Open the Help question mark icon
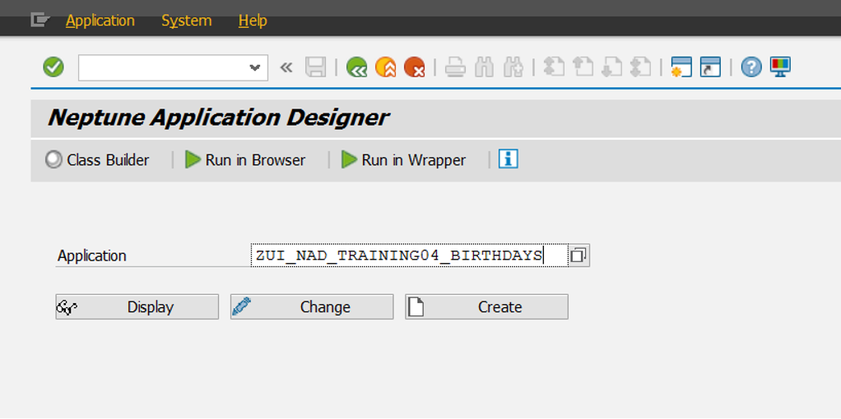 750,67
